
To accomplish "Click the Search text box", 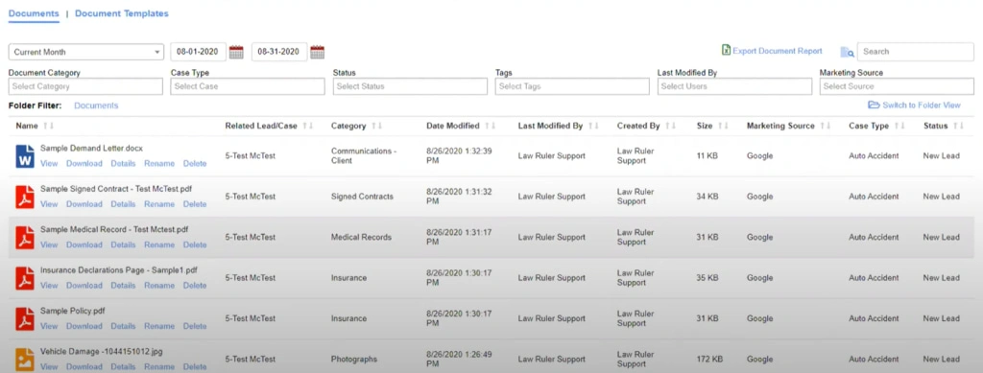I will tap(915, 52).
